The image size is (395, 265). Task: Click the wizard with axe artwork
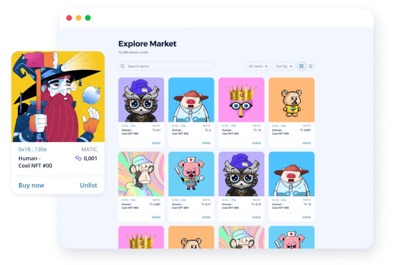tap(58, 97)
